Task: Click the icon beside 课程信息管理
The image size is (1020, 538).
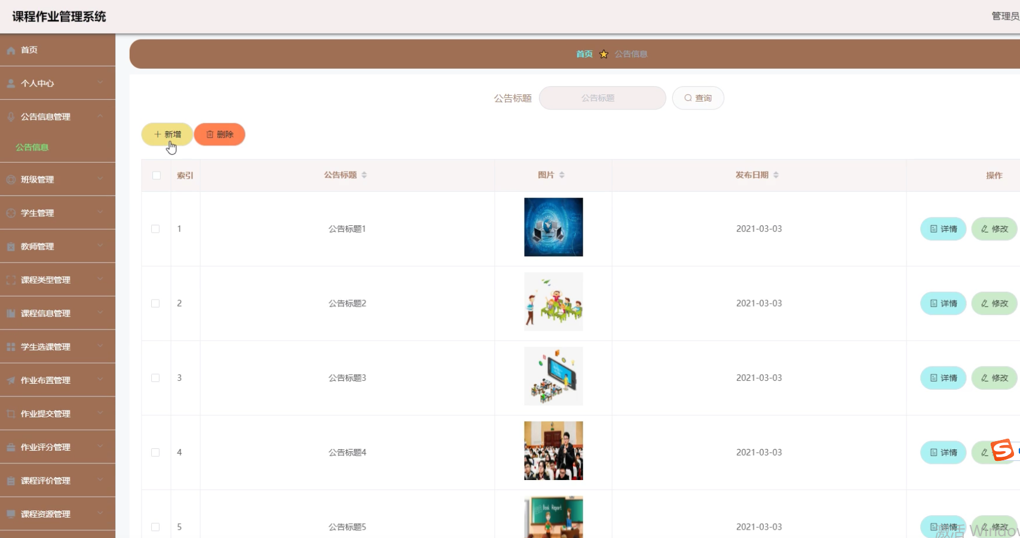Action: pyautogui.click(x=11, y=313)
